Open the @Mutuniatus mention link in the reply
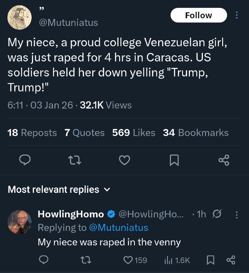This screenshot has height=273, width=249. click(118, 227)
